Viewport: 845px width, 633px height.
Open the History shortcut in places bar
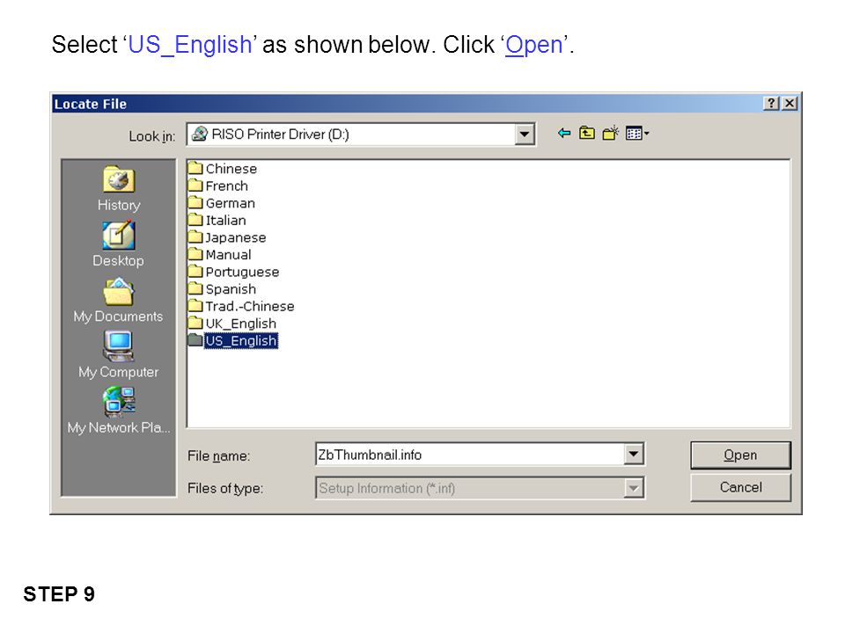click(x=119, y=188)
